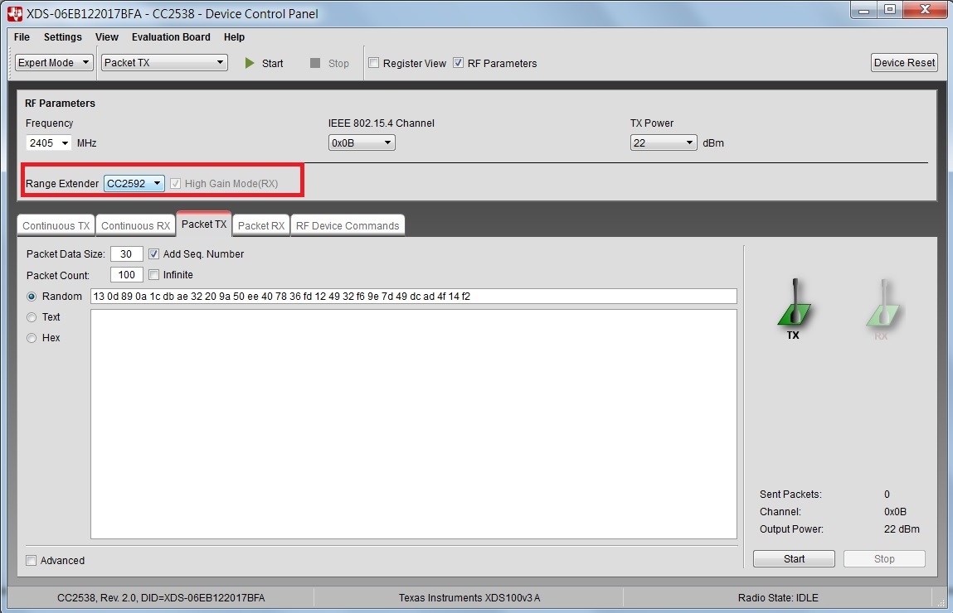Switch to the Packet RX tab

click(261, 226)
